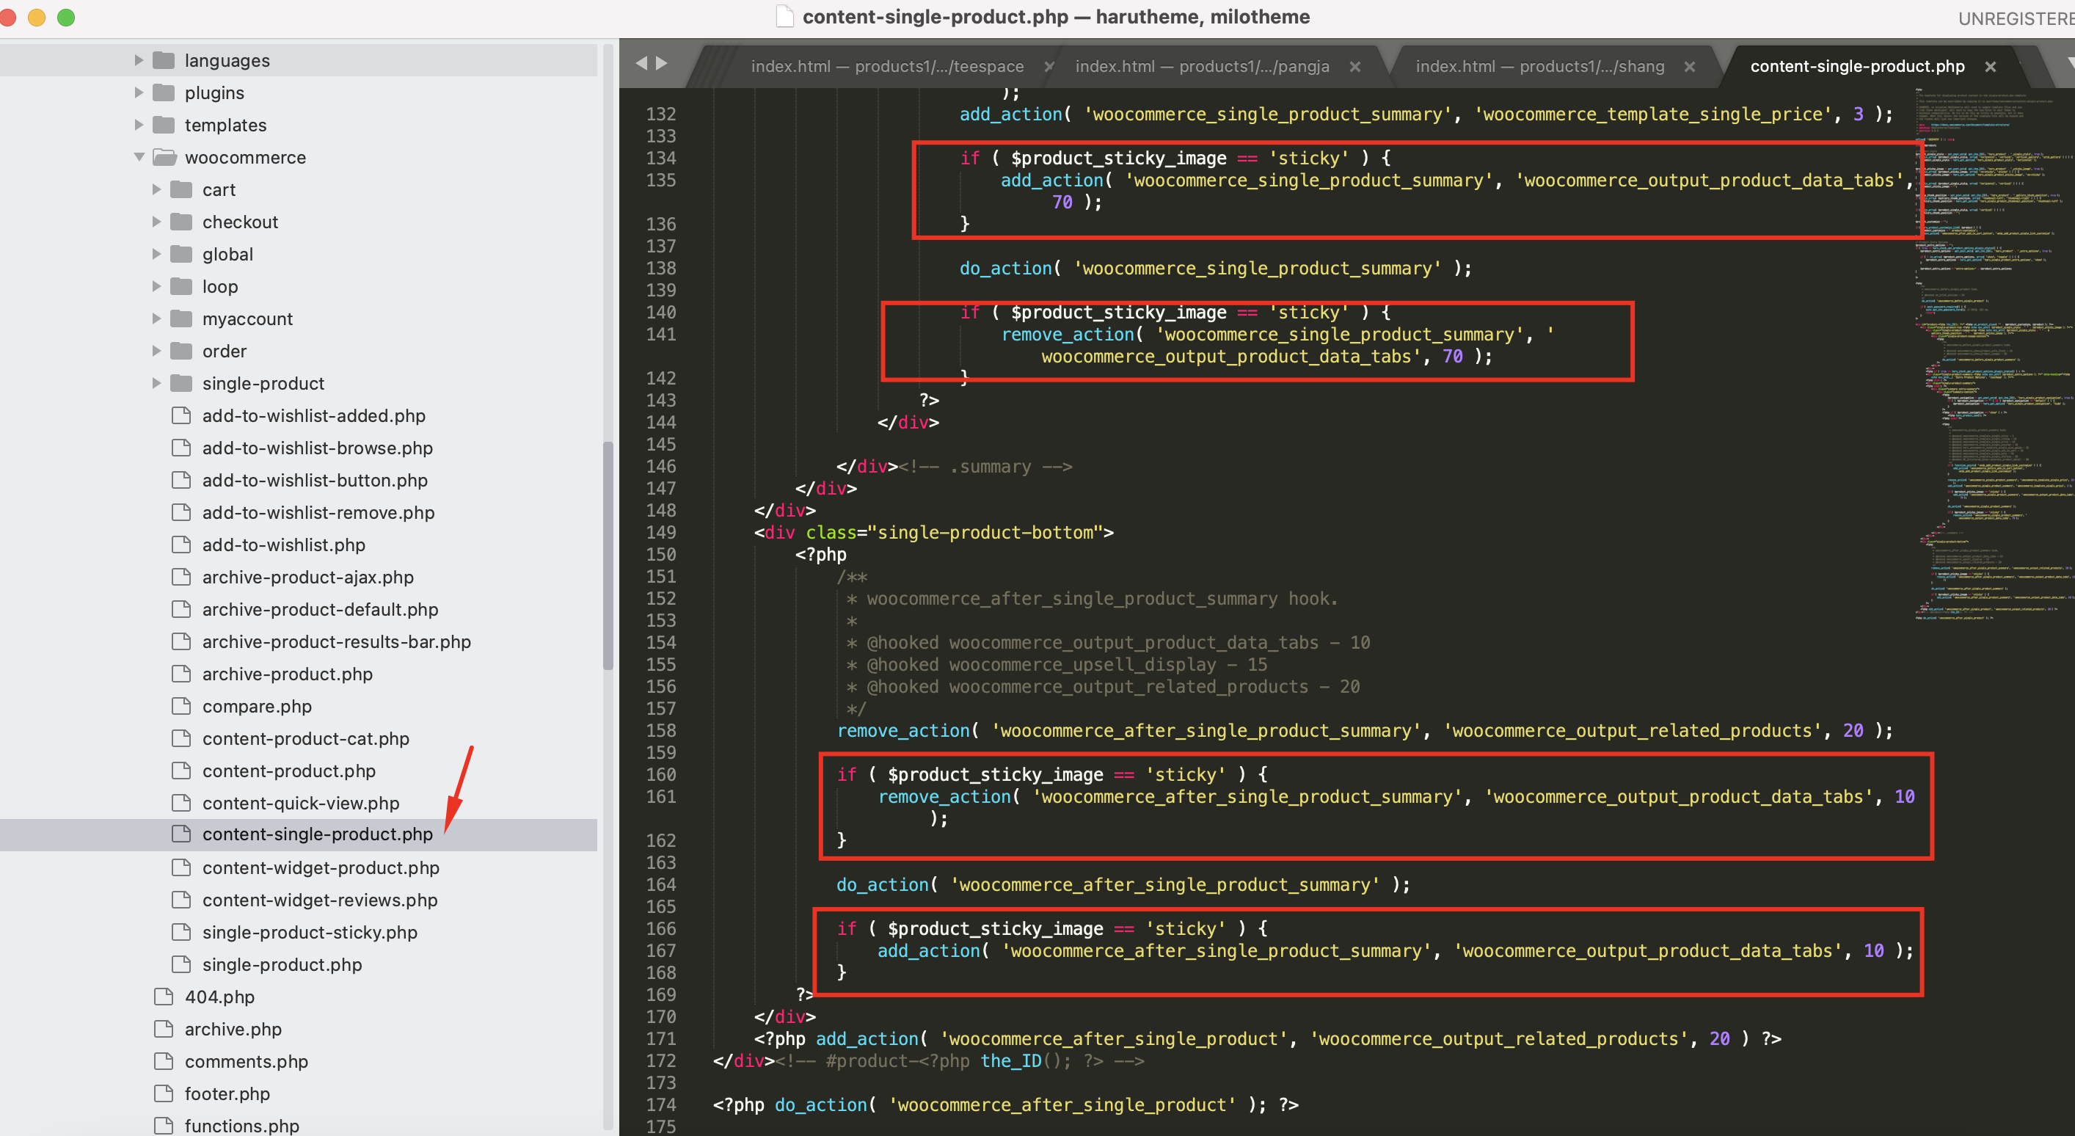The image size is (2075, 1136).
Task: Close the teespace index.html tab
Action: pyautogui.click(x=1048, y=67)
